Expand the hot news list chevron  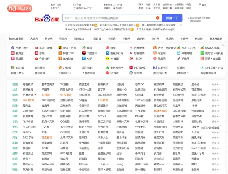point(181,25)
